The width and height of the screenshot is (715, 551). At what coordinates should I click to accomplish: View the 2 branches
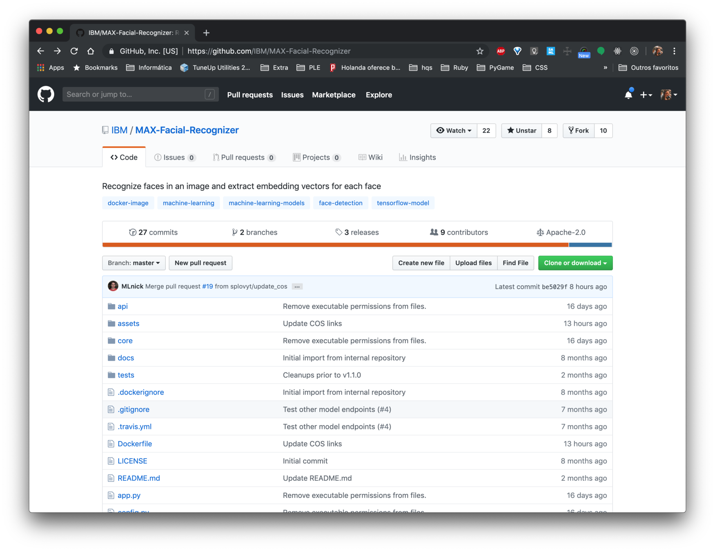click(x=255, y=232)
